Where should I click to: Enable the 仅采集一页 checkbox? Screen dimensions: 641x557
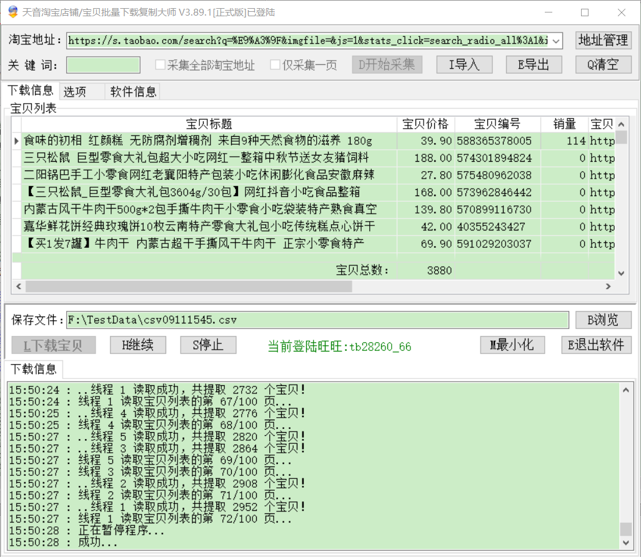click(x=275, y=65)
